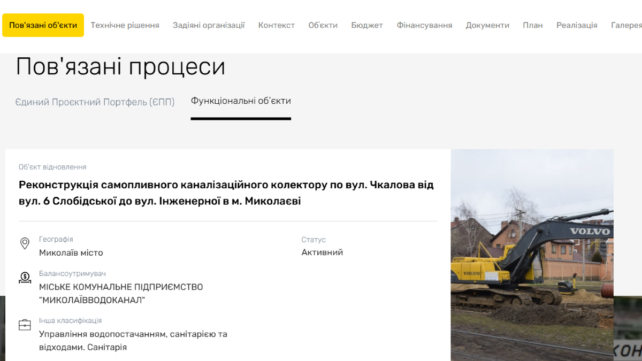Open the collector reconstruction project title

pos(226,193)
